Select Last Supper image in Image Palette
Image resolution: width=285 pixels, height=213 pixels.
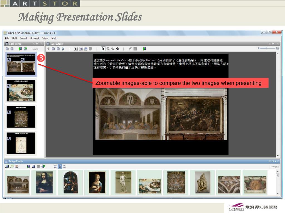coord(18,185)
